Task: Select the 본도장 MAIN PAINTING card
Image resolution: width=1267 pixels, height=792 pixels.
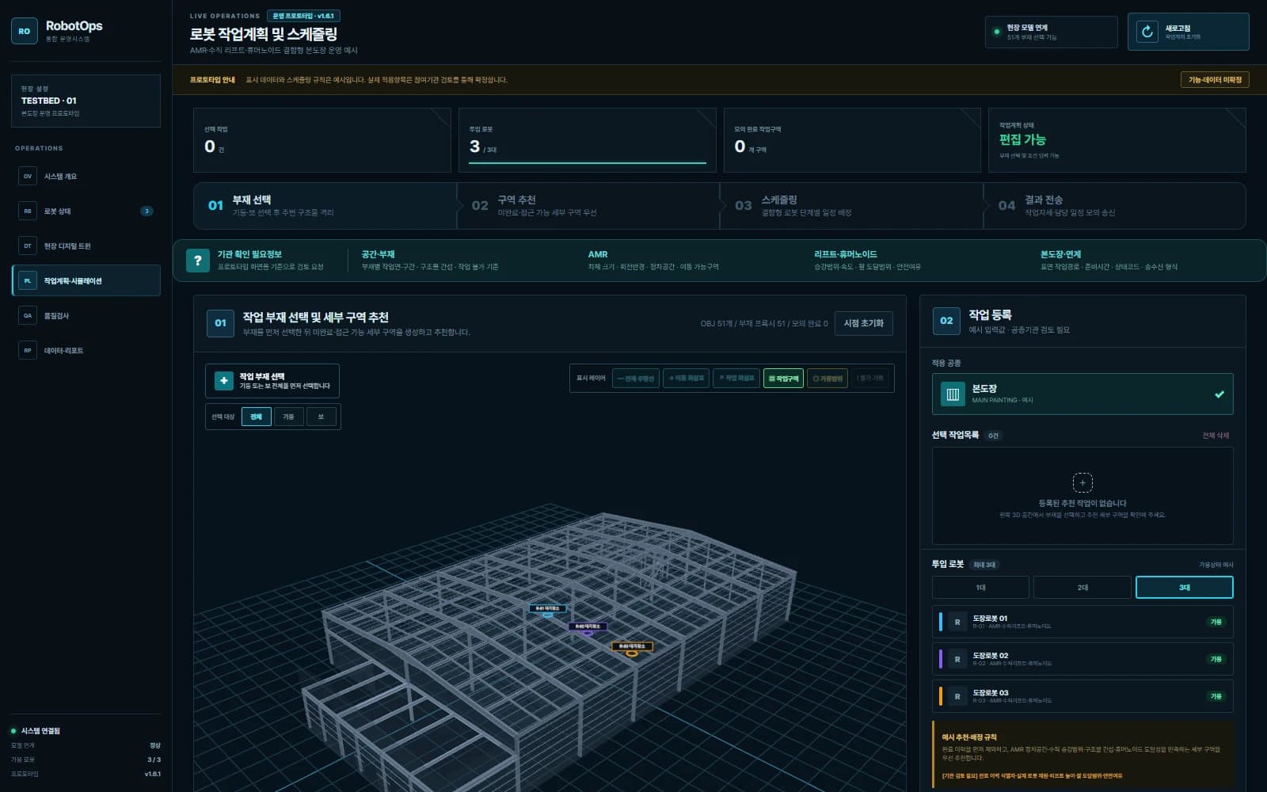Action: (1082, 394)
